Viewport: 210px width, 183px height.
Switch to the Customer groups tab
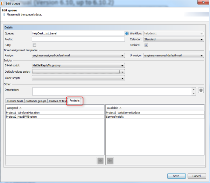(36, 101)
